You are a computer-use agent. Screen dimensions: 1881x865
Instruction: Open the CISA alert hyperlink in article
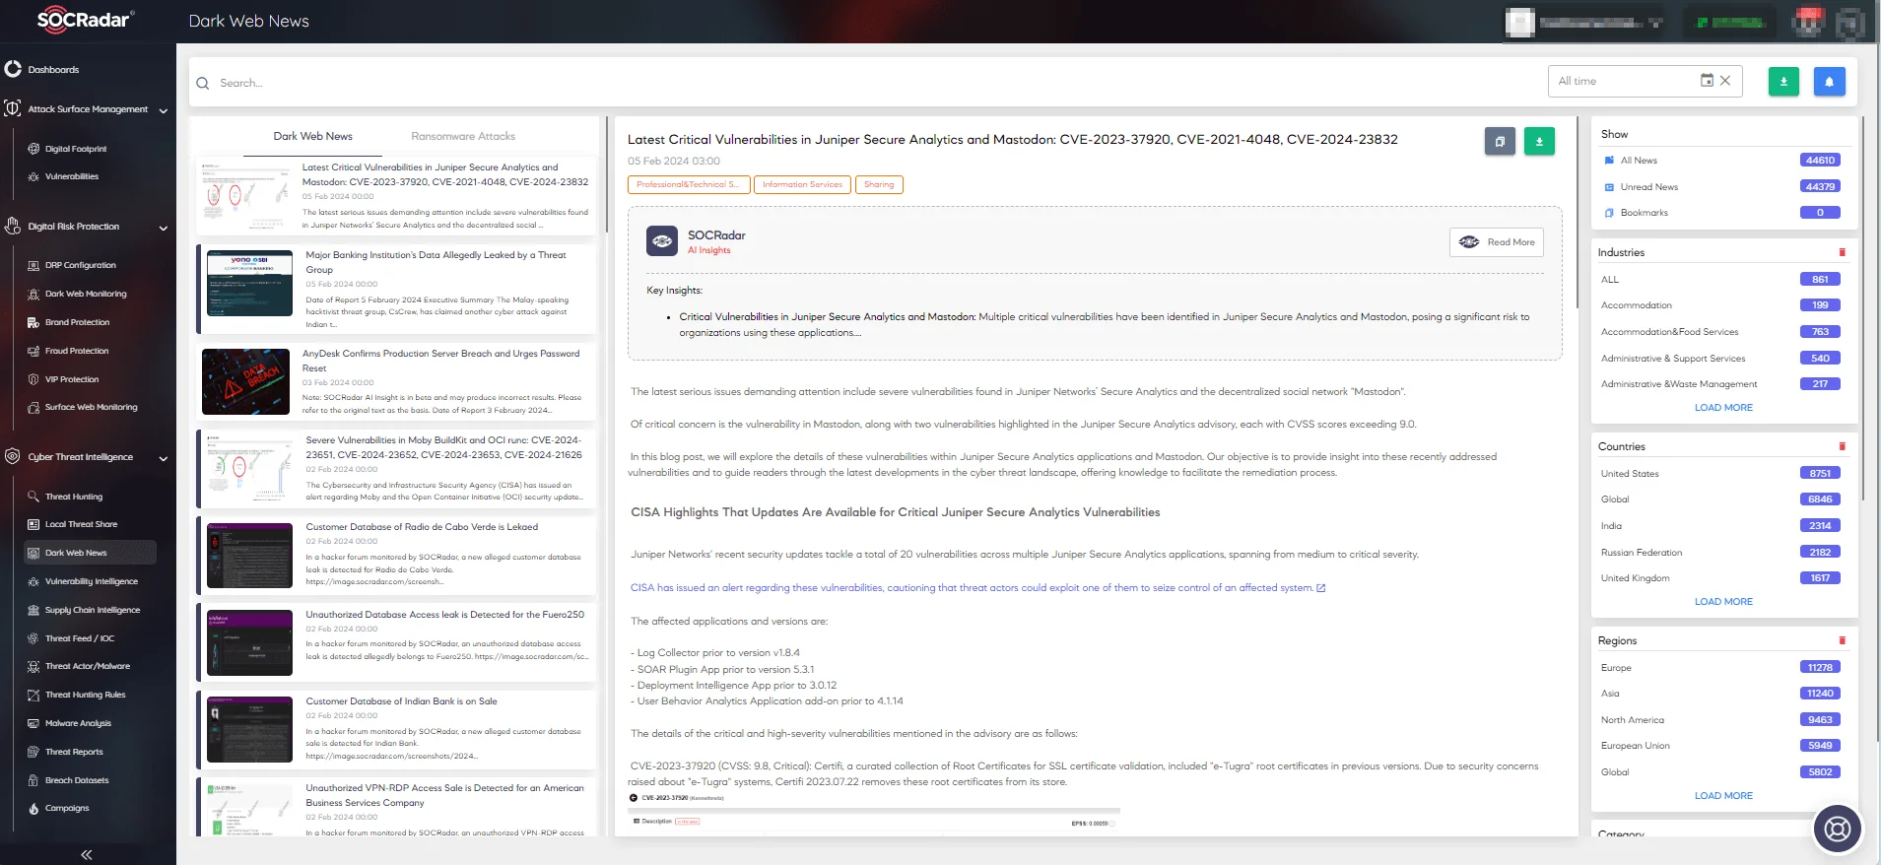977,588
